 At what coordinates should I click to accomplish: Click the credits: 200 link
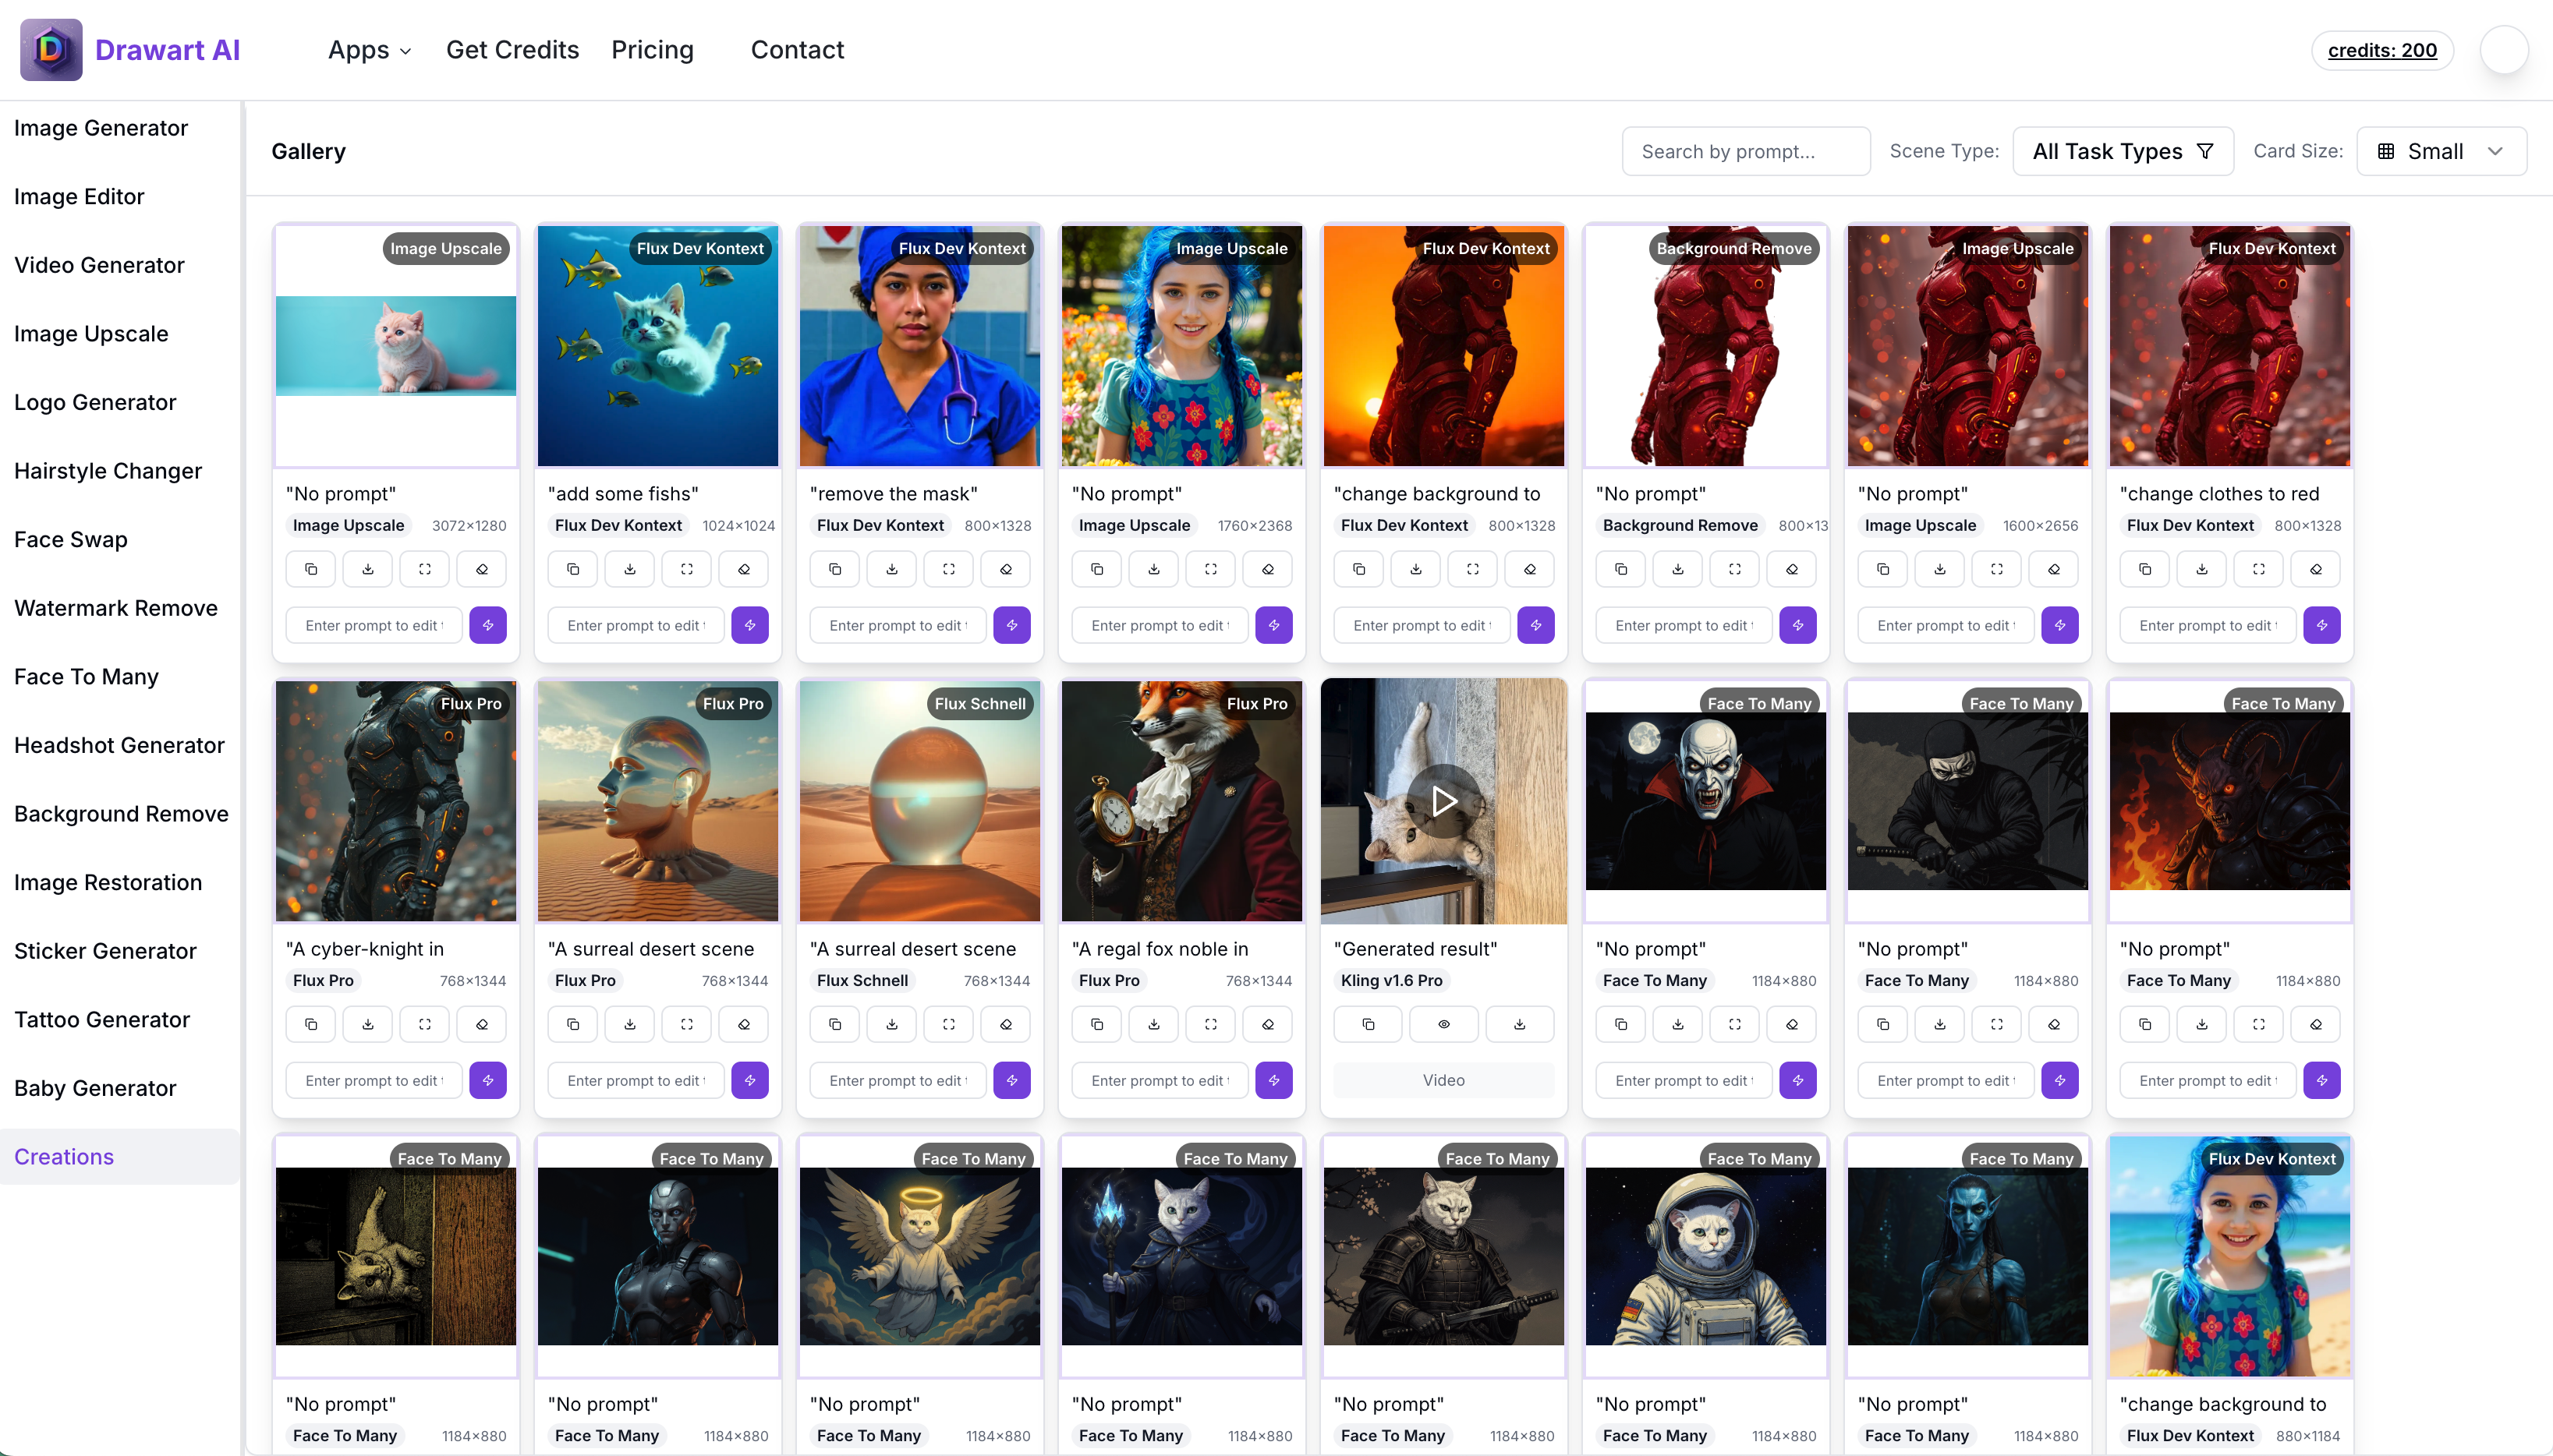click(x=2382, y=50)
